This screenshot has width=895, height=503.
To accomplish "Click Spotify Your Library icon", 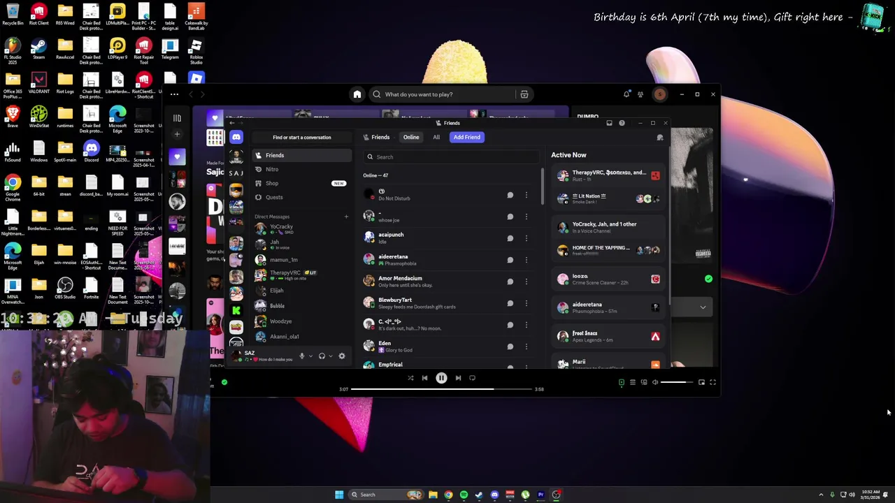I will click(x=177, y=118).
